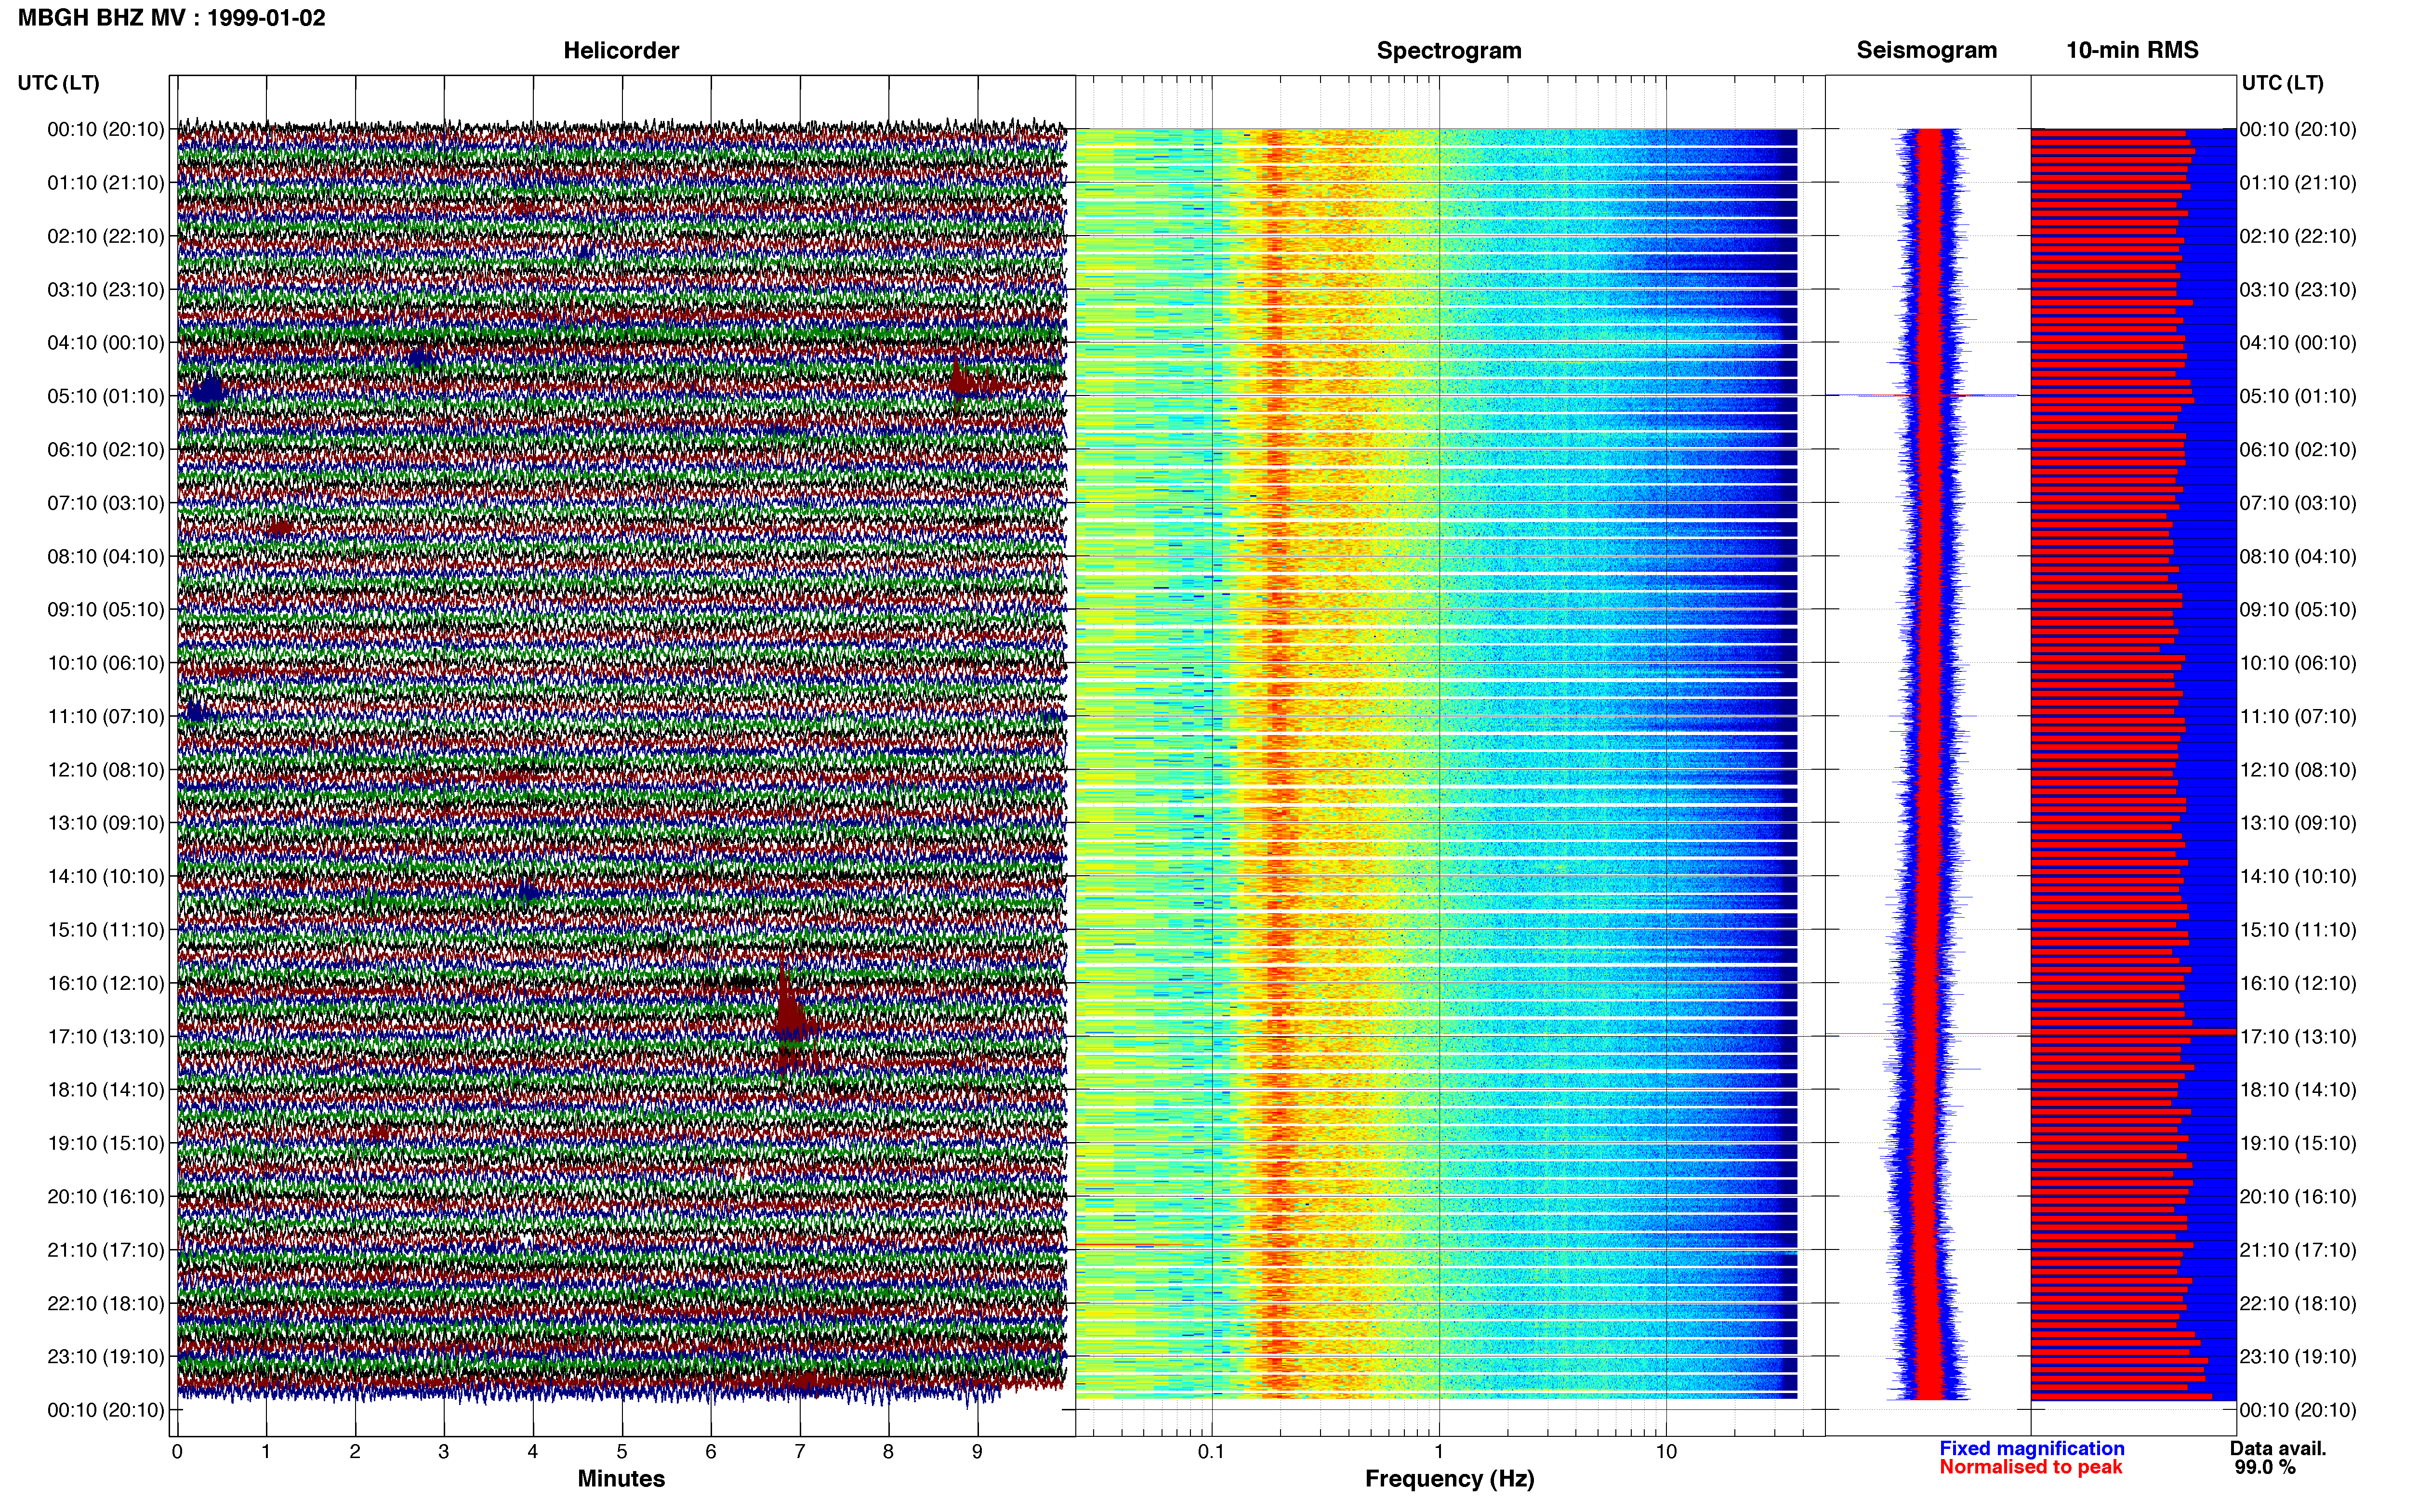Click the left time label '05:10 (01:10)'
Screen dimensions: 2418x1512
[106, 396]
